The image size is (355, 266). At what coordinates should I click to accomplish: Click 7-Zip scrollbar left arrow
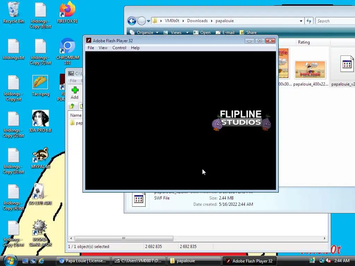pyautogui.click(x=71, y=238)
